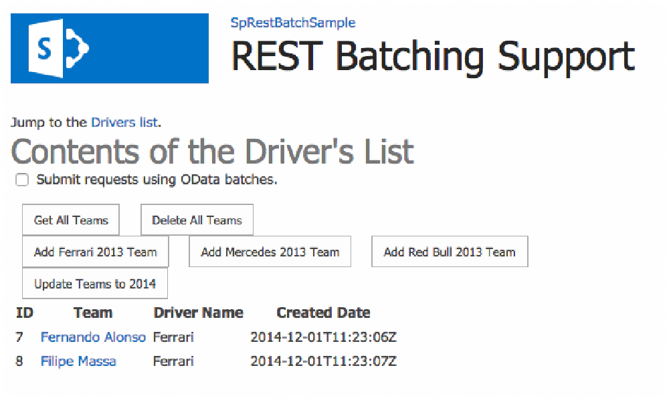Click the Contents of the Driver's List heading
Image resolution: width=669 pixels, height=400 pixels.
pos(212,151)
